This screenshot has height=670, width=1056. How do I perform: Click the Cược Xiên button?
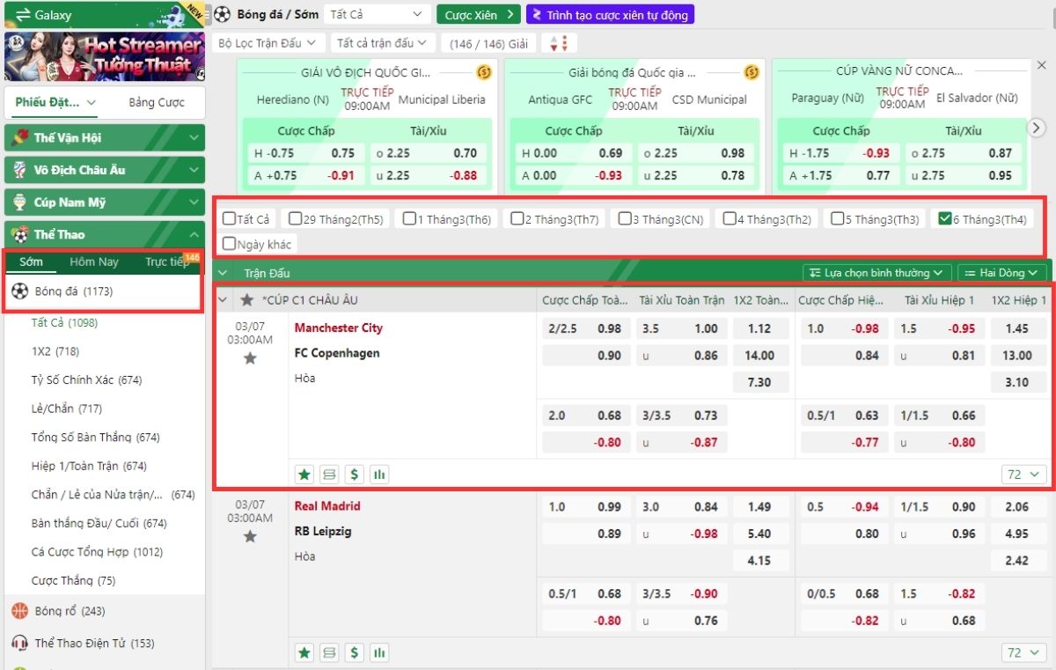point(479,15)
